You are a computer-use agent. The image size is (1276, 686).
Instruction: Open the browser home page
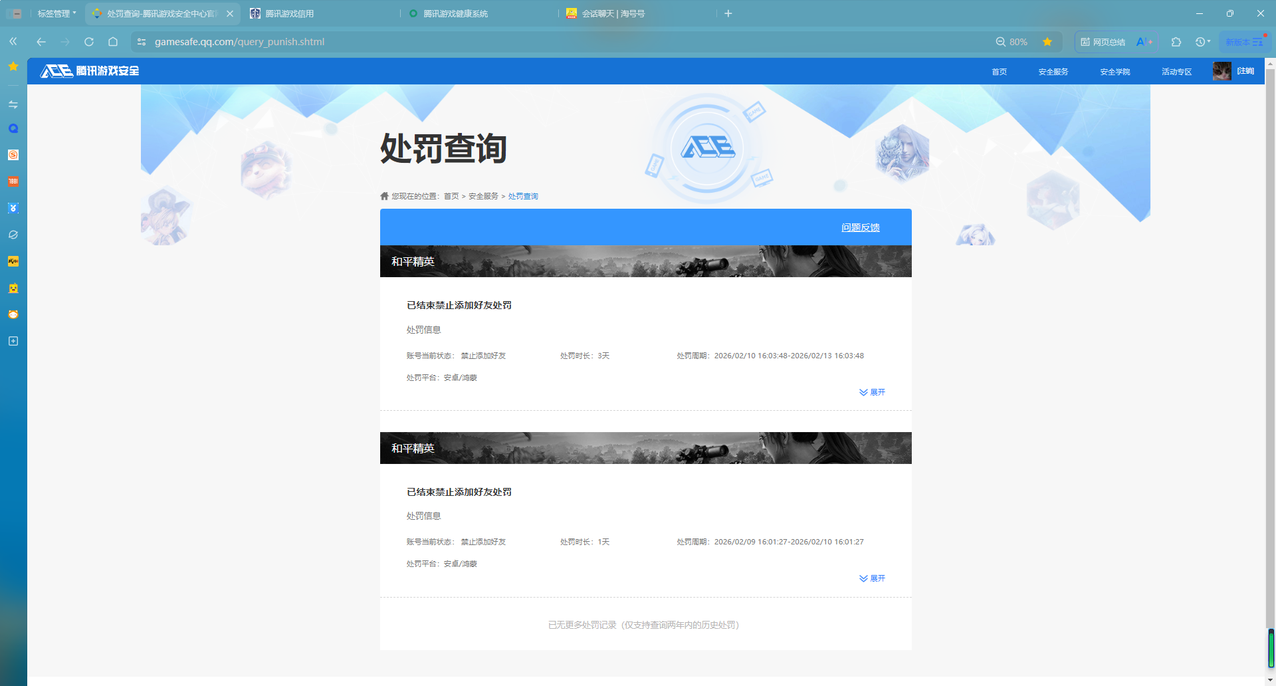[113, 41]
